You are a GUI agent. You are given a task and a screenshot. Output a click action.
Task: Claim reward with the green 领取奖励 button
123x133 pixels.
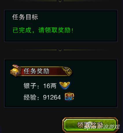pyautogui.click(x=90, y=125)
